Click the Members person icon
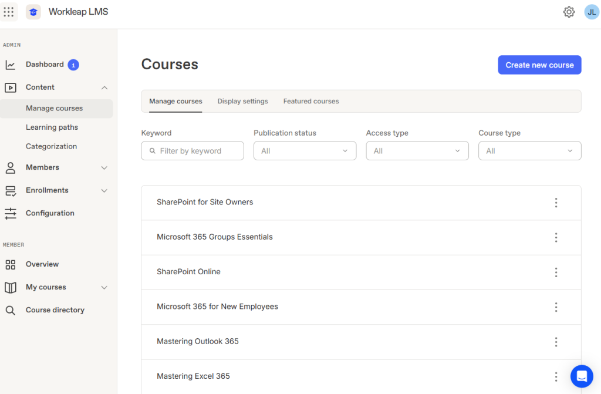601x394 pixels. [11, 168]
